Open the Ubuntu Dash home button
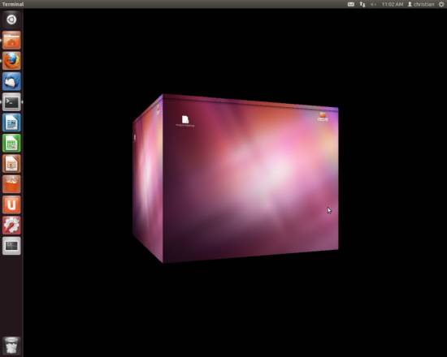This screenshot has width=447, height=357. tap(11, 19)
